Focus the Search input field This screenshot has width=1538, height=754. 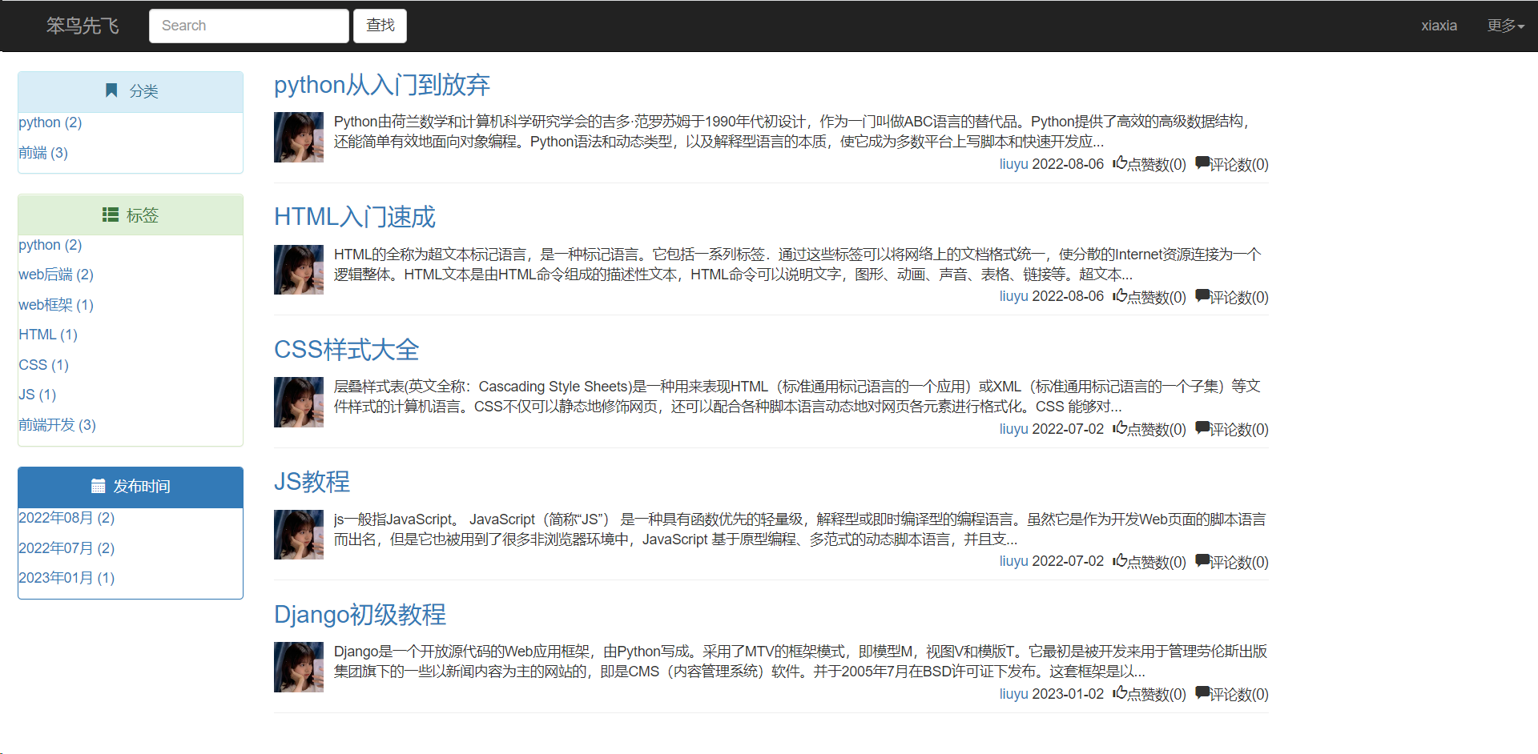coord(249,26)
